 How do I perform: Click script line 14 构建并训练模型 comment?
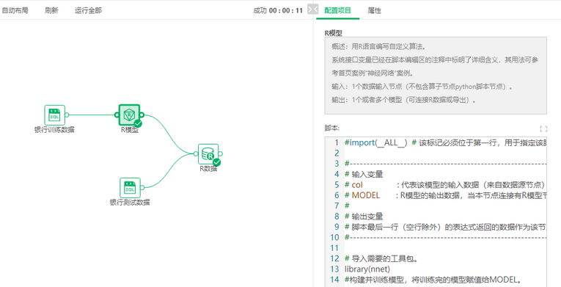(x=434, y=279)
